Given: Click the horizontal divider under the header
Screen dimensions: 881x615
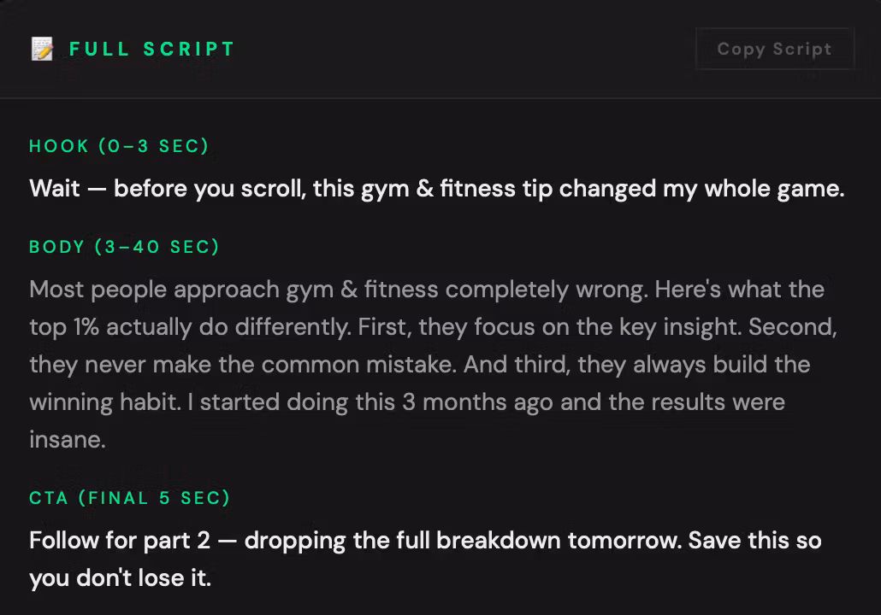Looking at the screenshot, I should tap(440, 98).
